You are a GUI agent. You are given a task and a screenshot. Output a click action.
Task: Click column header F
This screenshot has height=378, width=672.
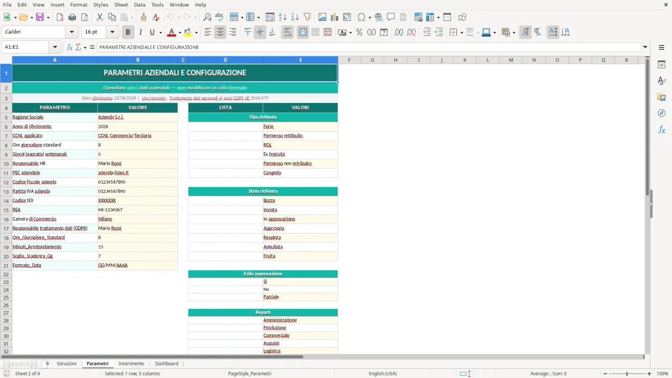pyautogui.click(x=349, y=60)
